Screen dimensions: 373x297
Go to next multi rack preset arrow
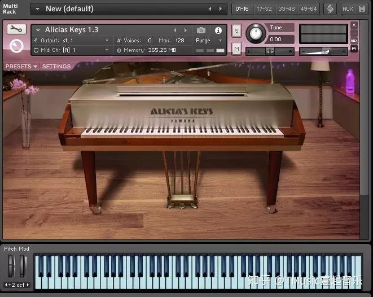pos(221,9)
